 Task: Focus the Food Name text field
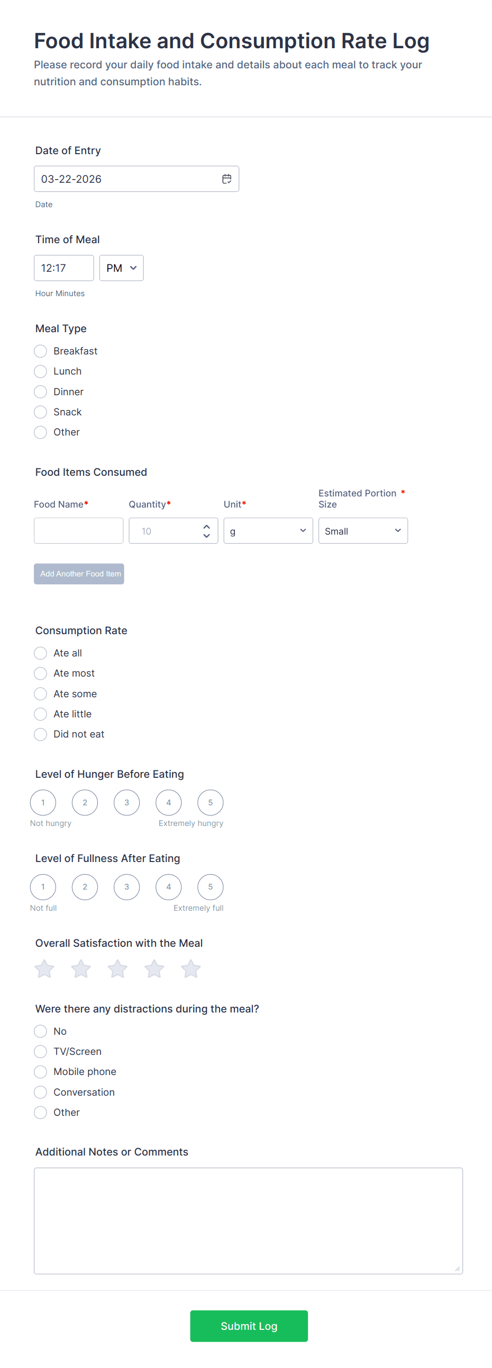point(78,530)
